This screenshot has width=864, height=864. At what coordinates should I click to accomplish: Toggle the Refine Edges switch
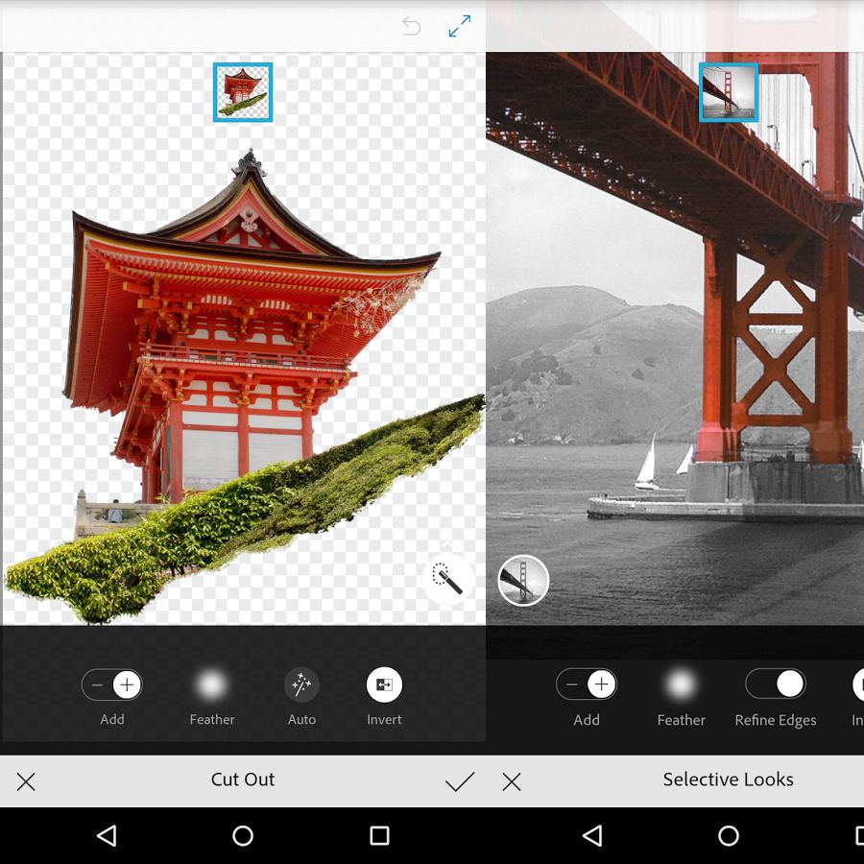(775, 684)
